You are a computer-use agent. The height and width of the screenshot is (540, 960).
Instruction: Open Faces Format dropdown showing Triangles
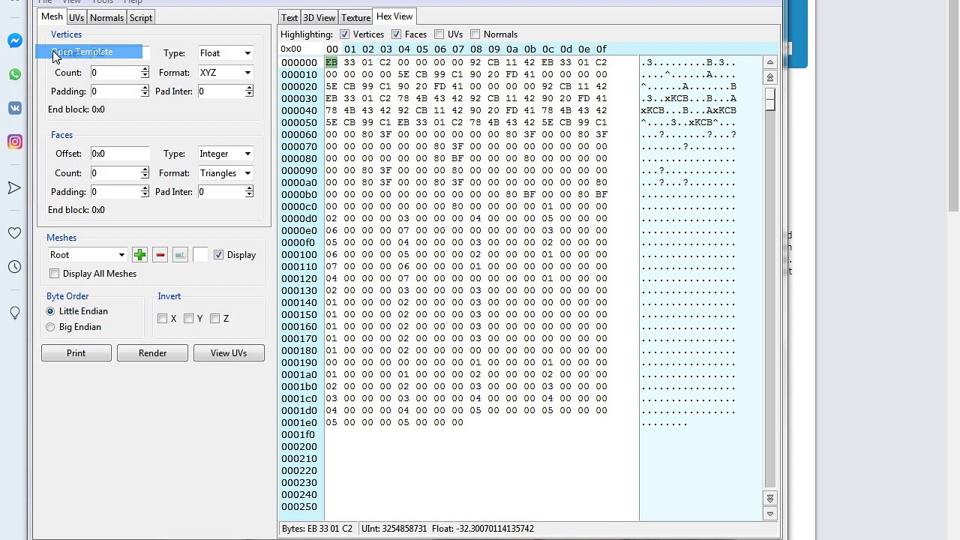tap(225, 173)
